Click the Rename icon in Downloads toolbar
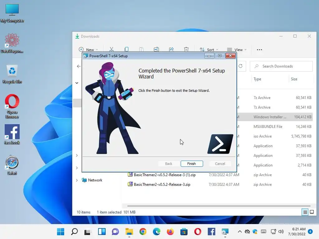This screenshot has width=319, height=239. point(156,49)
